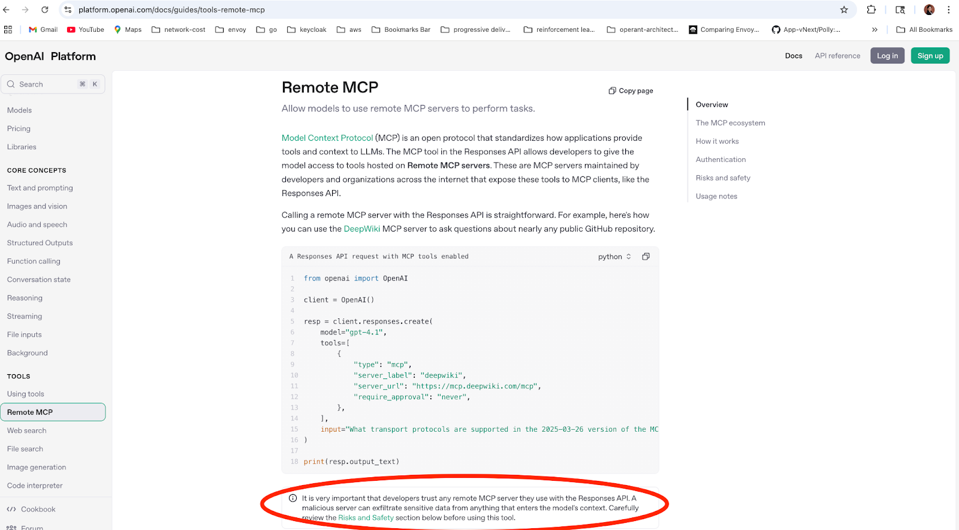Open Images and vision in sidebar
The image size is (959, 530).
tap(37, 206)
